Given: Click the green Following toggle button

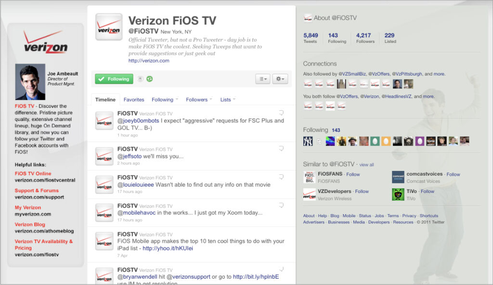Looking at the screenshot, I should point(114,79).
